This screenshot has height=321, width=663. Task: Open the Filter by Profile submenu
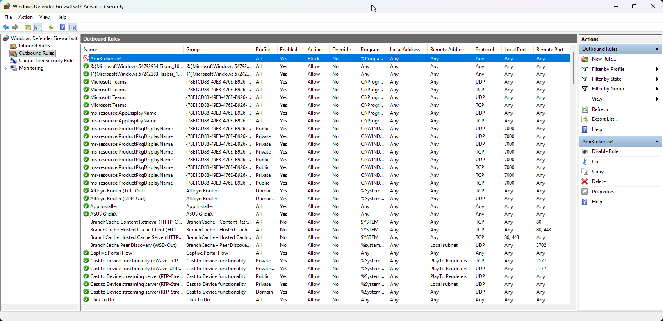tap(608, 69)
